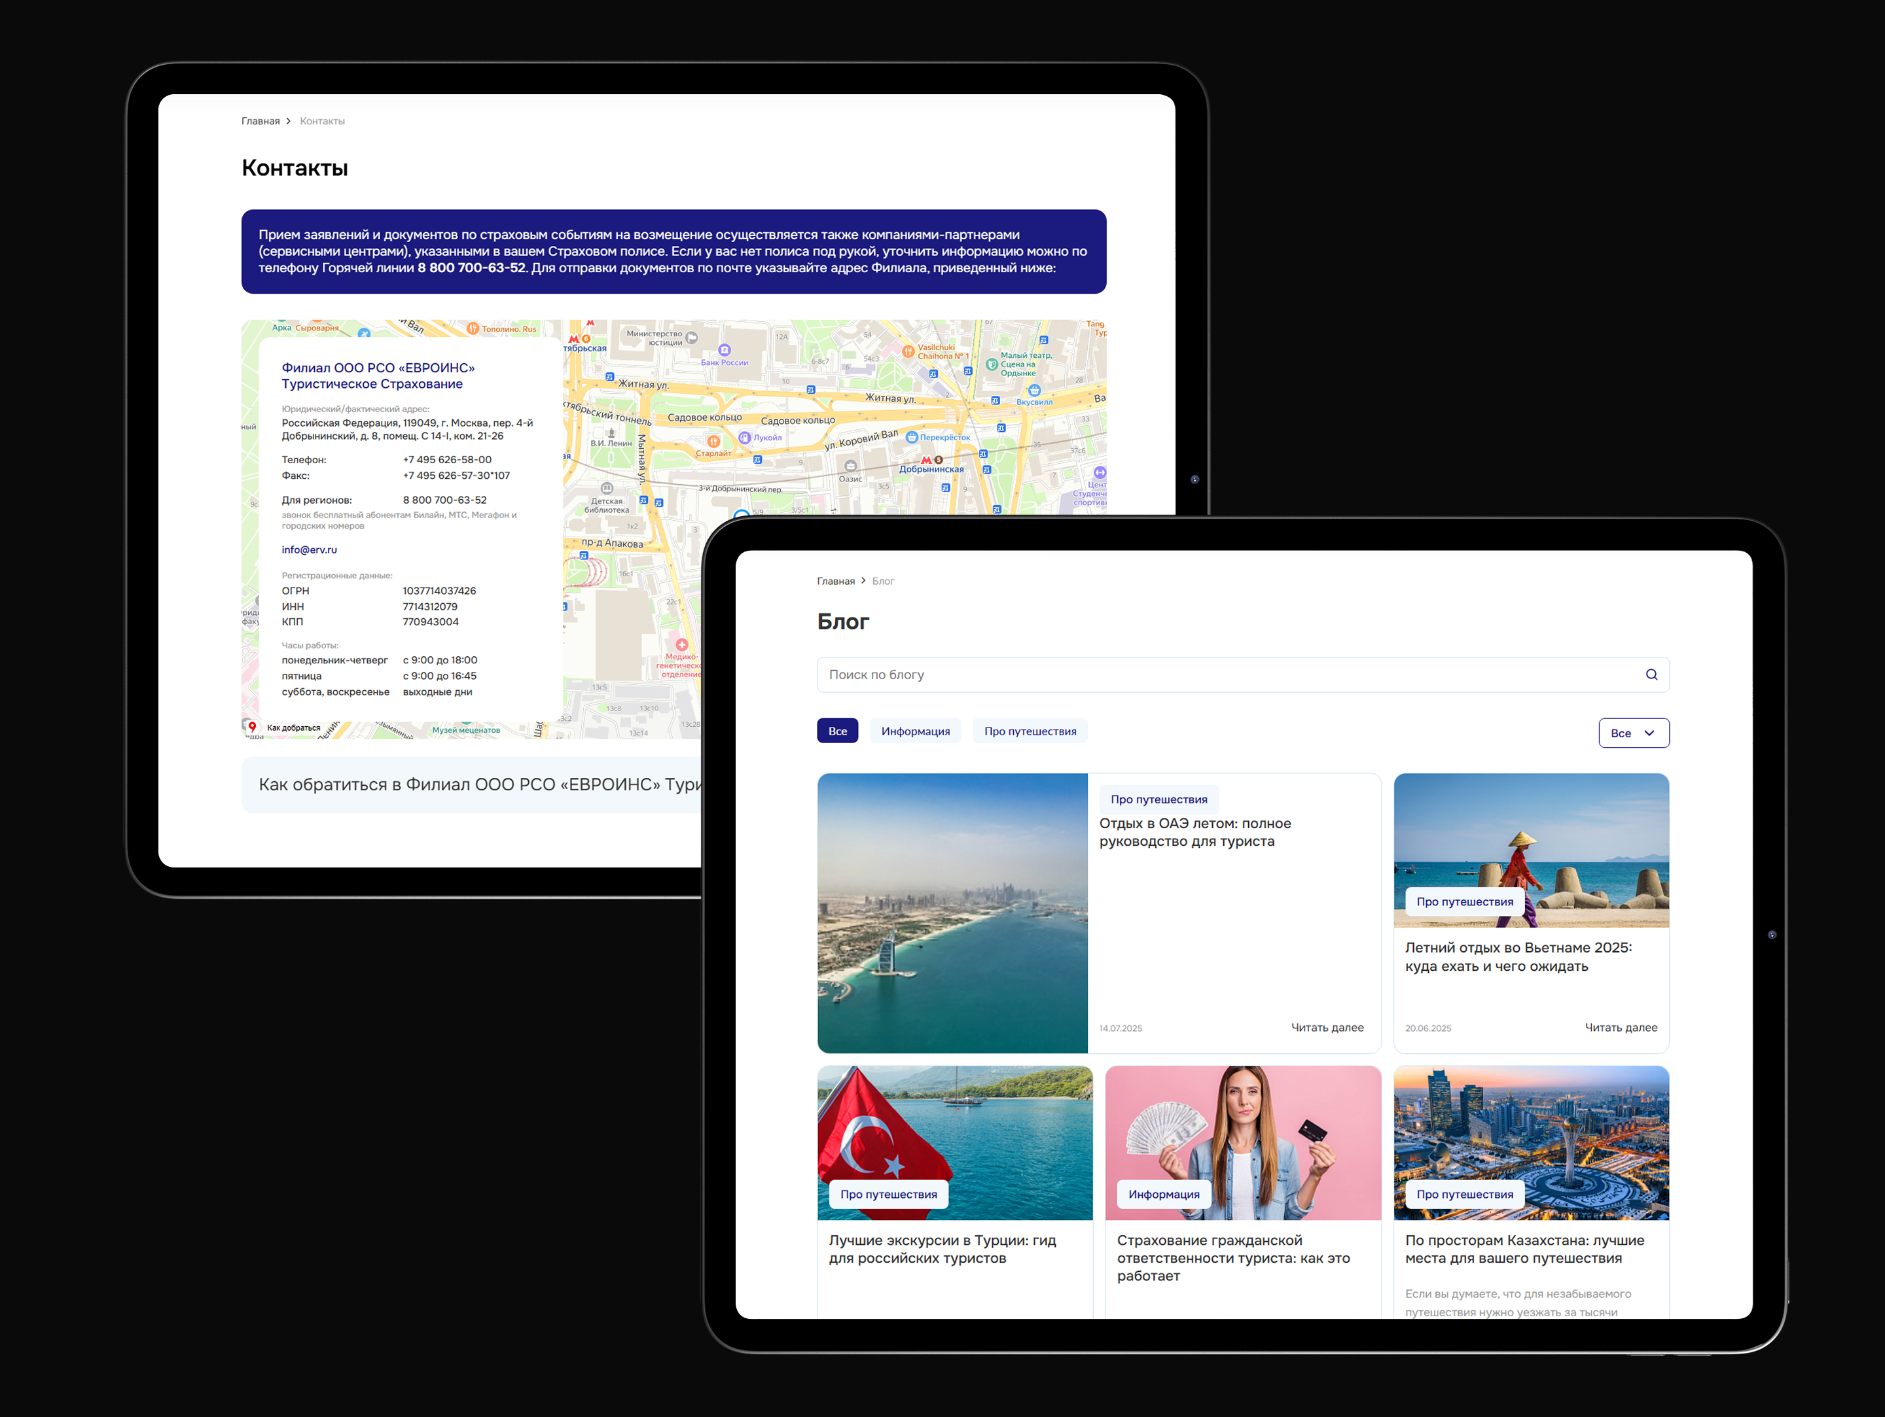Go to Главная in Блог breadcrumb

point(835,582)
